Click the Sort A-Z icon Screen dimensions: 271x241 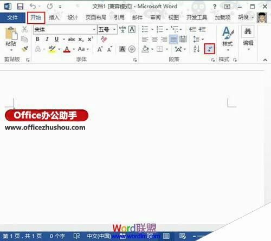click(x=196, y=49)
